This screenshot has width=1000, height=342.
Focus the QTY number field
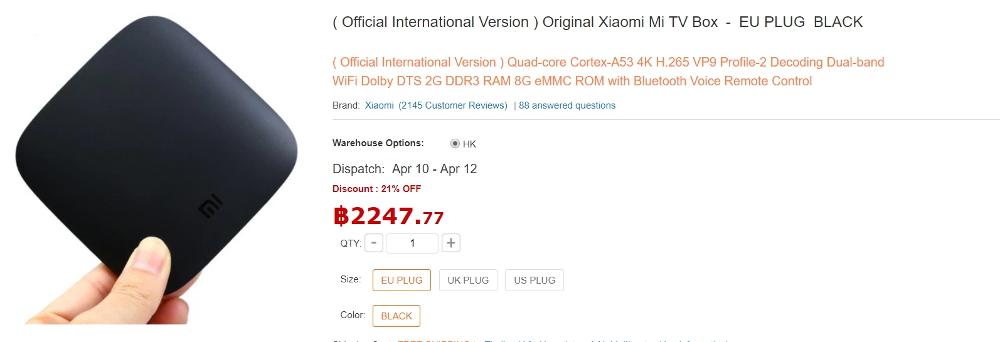point(412,243)
